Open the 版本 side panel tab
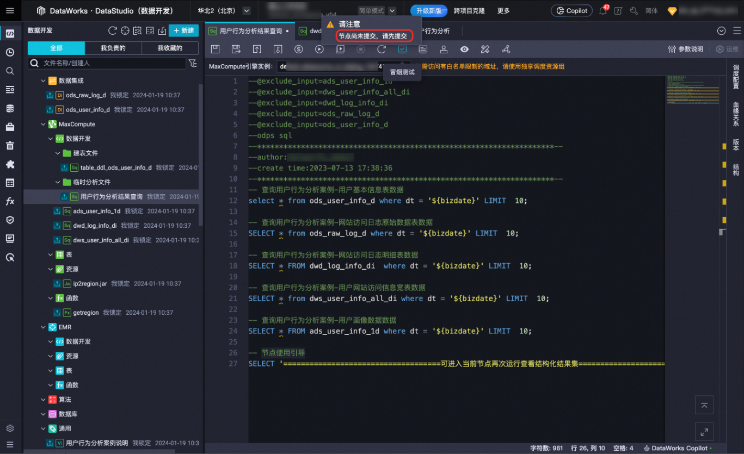Image resolution: width=744 pixels, height=454 pixels. [736, 144]
